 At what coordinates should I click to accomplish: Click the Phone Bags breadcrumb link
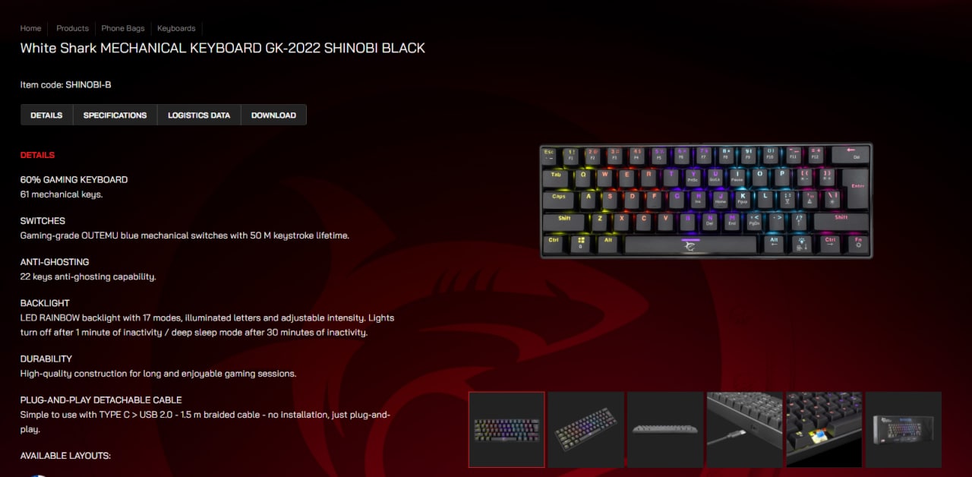[123, 28]
